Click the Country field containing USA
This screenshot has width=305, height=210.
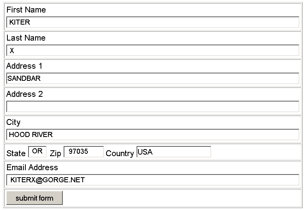coord(174,152)
